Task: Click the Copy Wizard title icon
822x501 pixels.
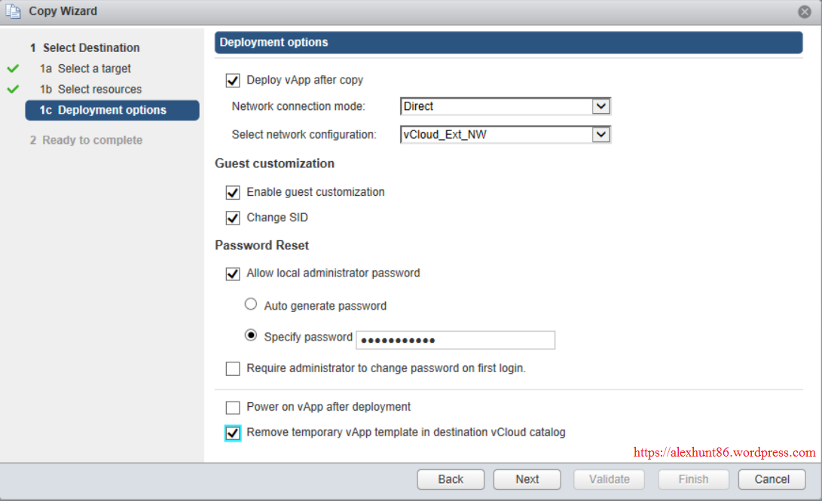Action: click(x=13, y=12)
